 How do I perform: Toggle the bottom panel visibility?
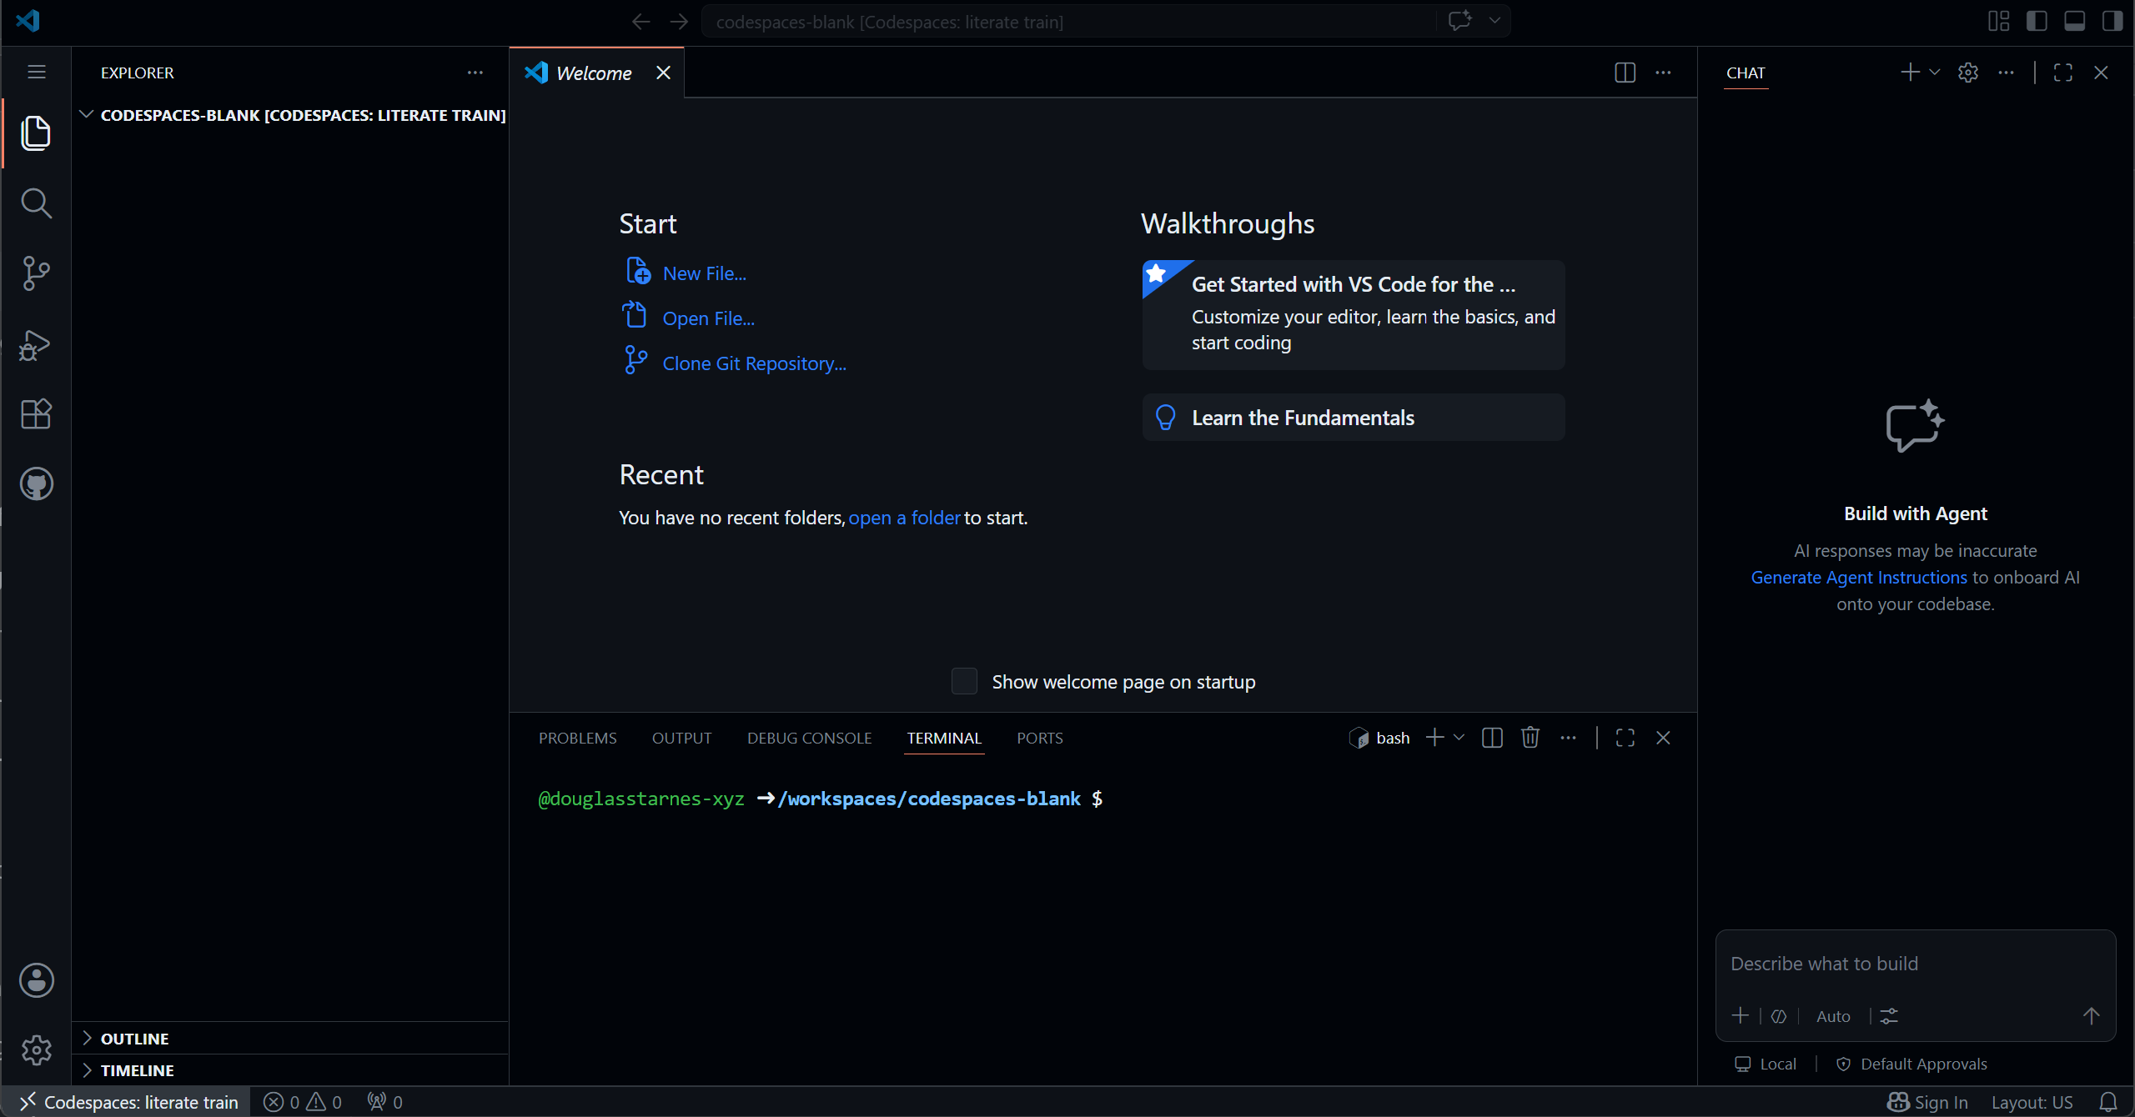click(2075, 21)
